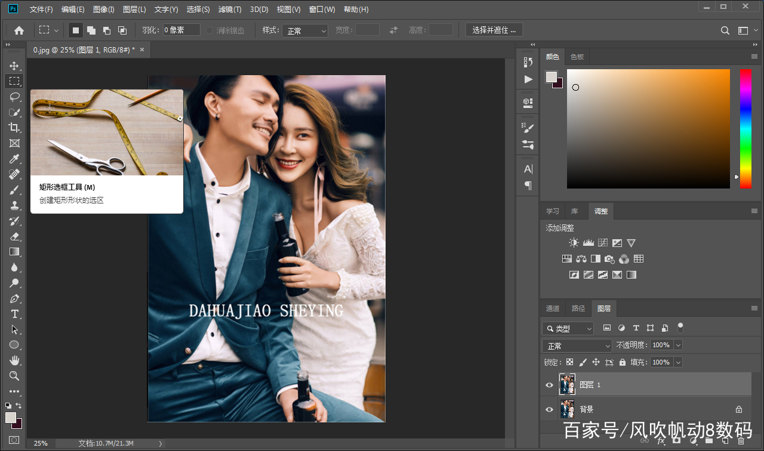Hide the 图层 1 layer visibility
This screenshot has width=764, height=451.
pyautogui.click(x=549, y=385)
